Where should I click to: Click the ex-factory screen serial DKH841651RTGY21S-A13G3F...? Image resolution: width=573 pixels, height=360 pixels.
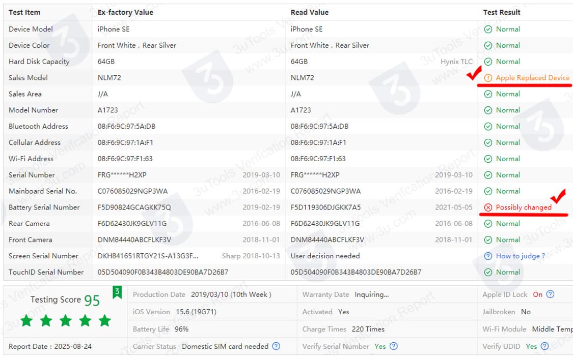tap(148, 256)
